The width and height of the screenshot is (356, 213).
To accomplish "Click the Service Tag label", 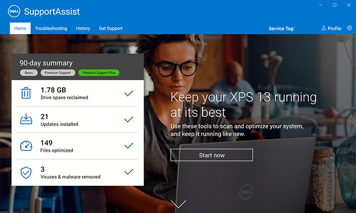I will (282, 29).
